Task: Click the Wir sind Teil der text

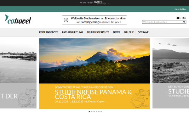Action: [x=86, y=3]
